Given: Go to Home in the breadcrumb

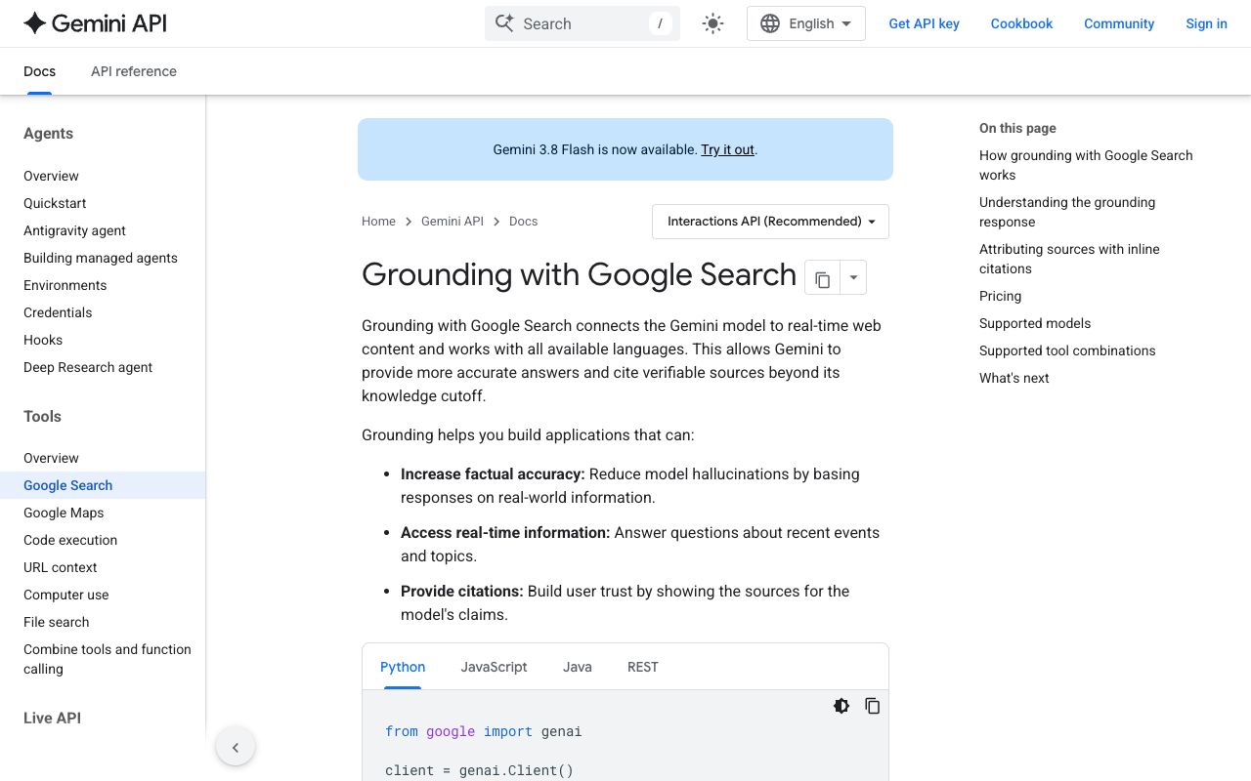Looking at the screenshot, I should 378,222.
